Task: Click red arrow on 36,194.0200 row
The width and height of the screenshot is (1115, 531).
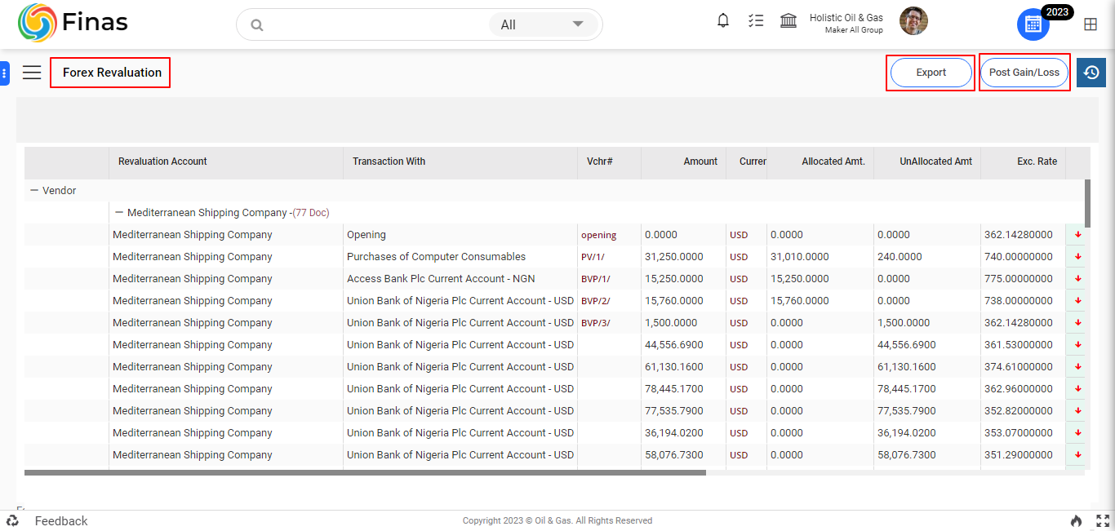Action: pos(1077,433)
